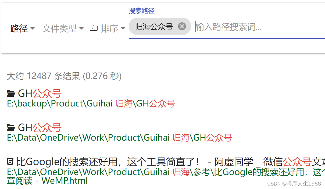
Task: Click the E:\Data\OneDrive\Work path ending in GH公众号
Action: point(119,138)
